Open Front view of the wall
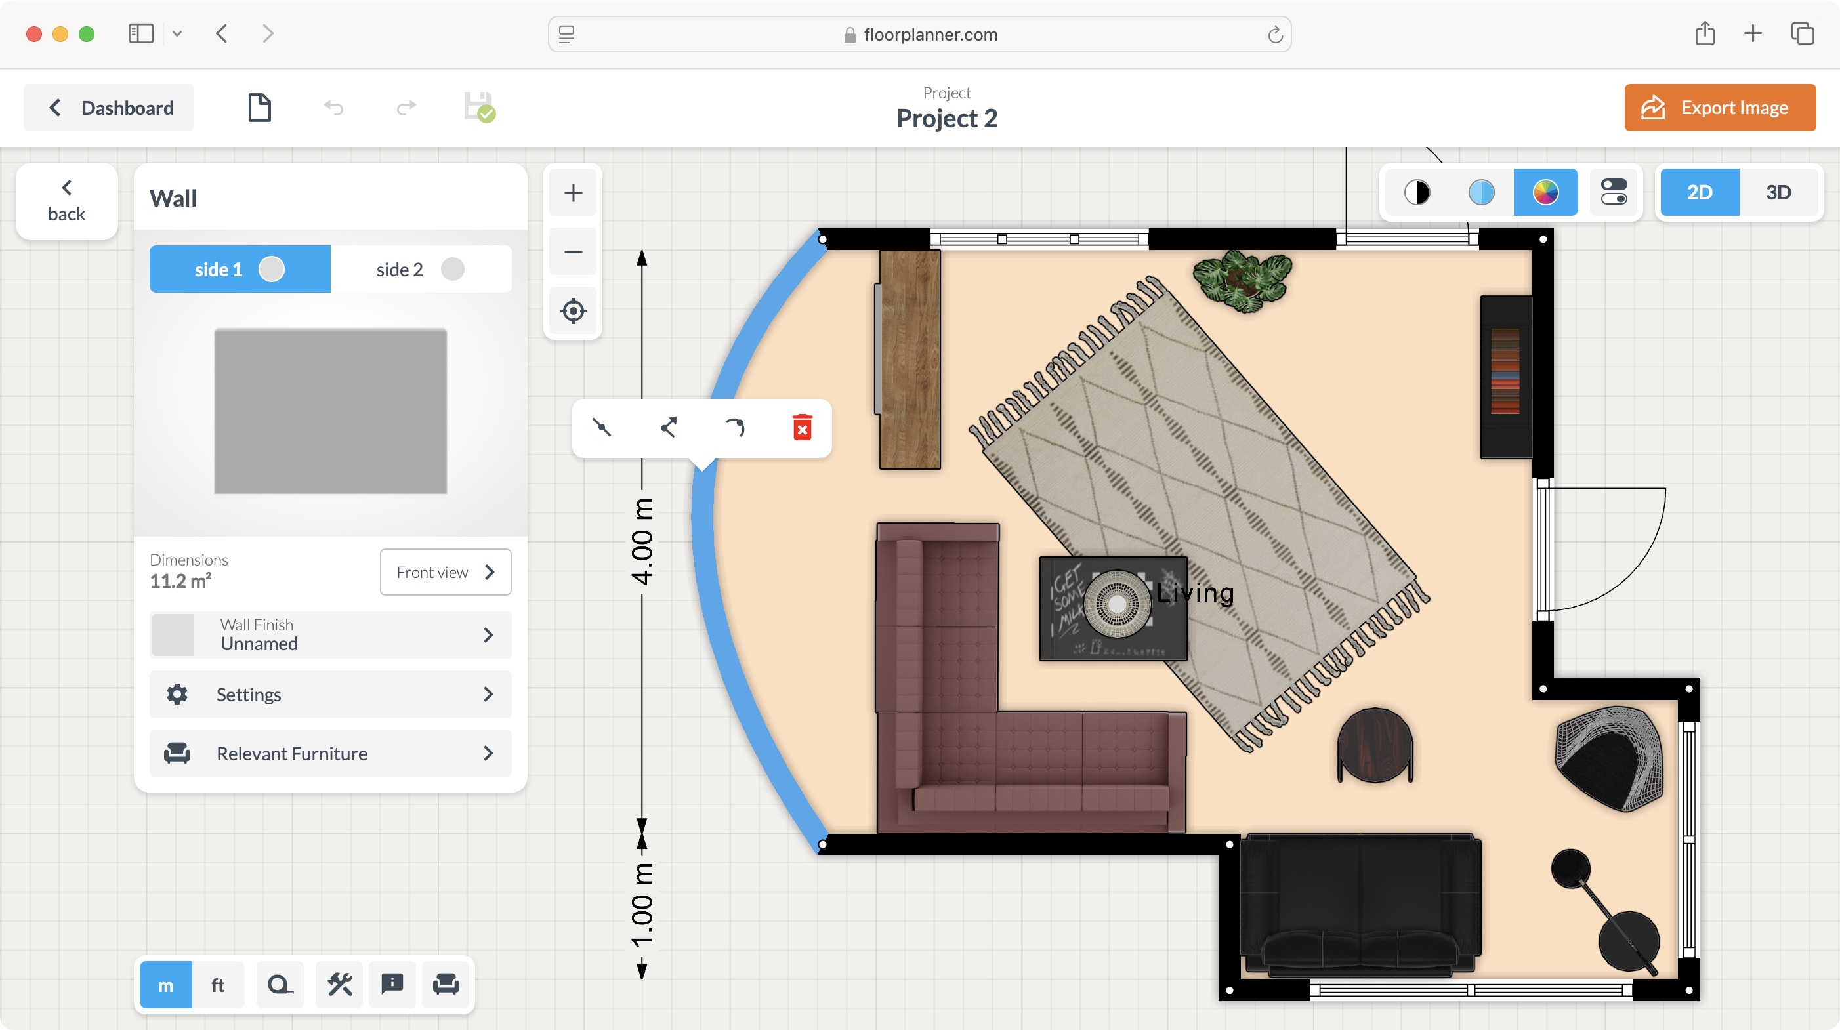This screenshot has width=1840, height=1030. [x=445, y=571]
